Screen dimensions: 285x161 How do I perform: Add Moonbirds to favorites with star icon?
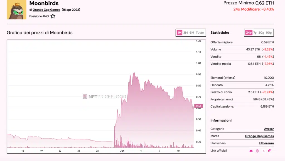[x=53, y=16]
